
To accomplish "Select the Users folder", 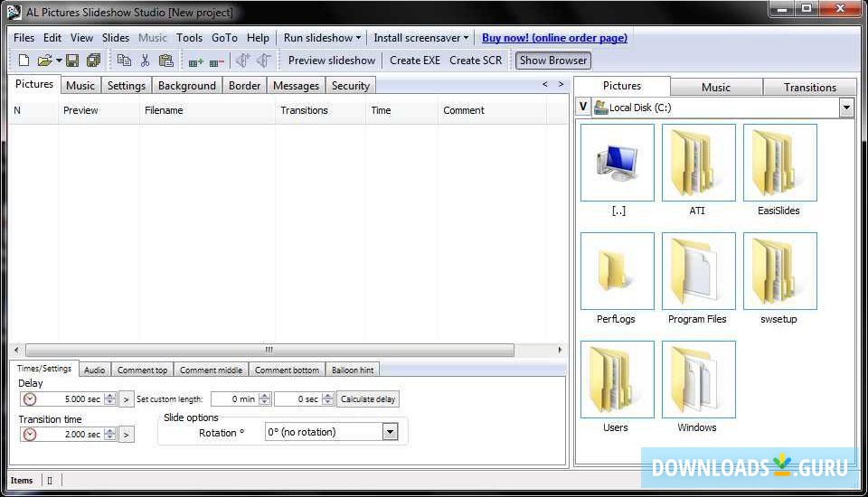I will point(618,380).
